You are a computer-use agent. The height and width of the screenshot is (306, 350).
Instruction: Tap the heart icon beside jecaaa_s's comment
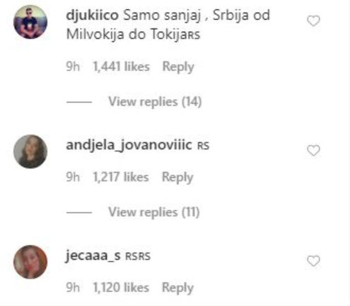click(x=313, y=261)
